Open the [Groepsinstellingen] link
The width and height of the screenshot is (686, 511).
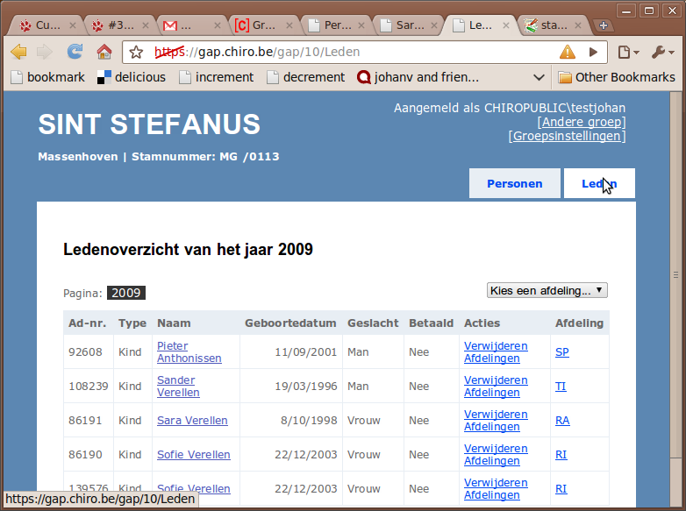(567, 136)
